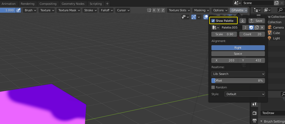Switch to the Scripting workspace tab
Image resolution: width=285 pixels, height=124 pixels.
point(96,4)
